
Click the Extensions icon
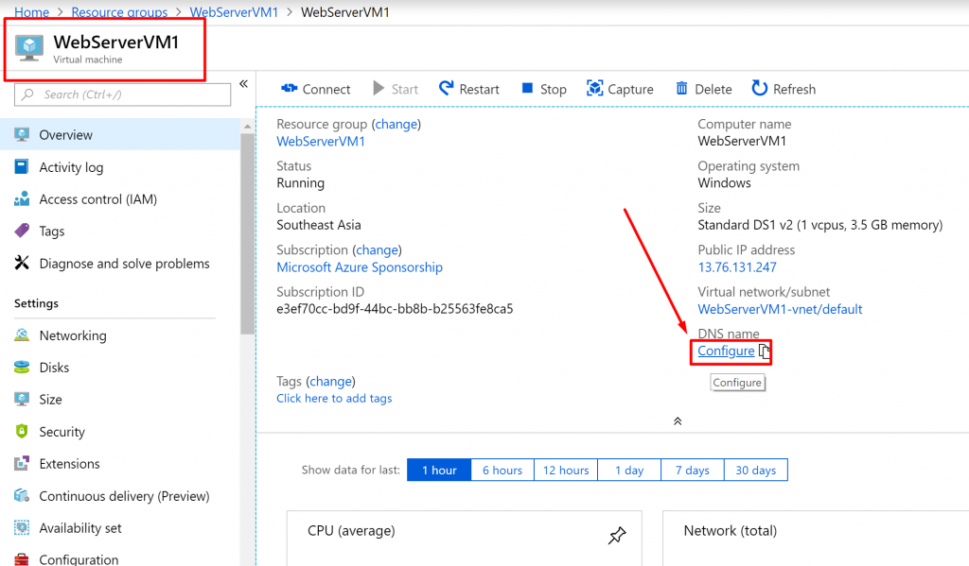point(22,463)
